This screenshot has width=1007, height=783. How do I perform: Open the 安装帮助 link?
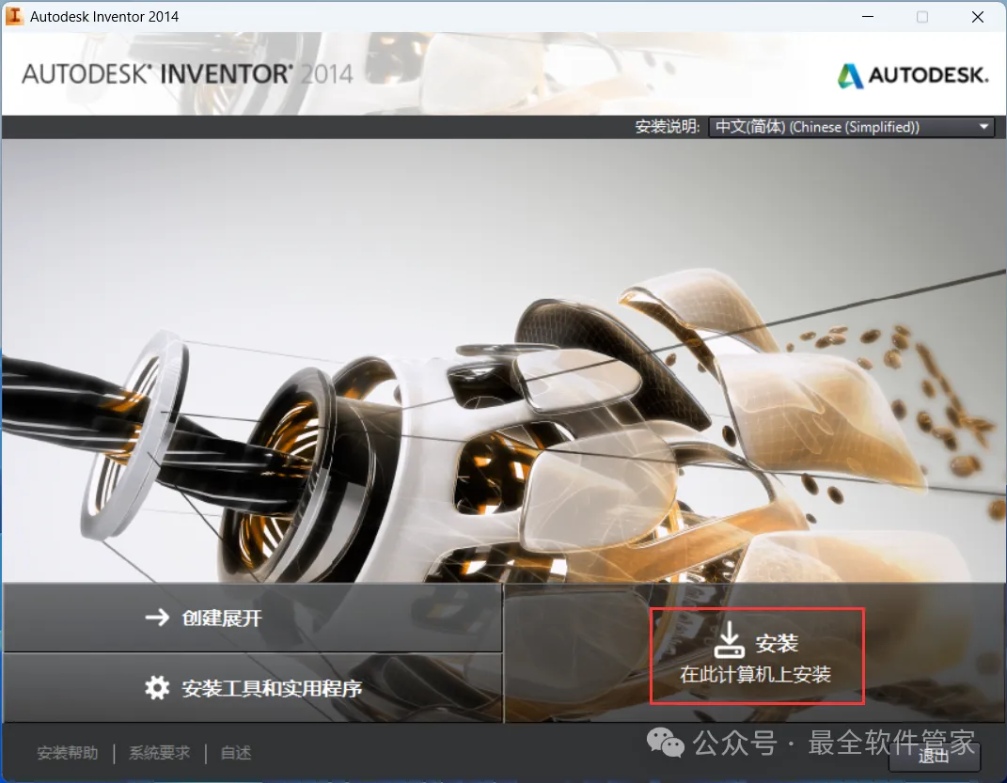pos(68,753)
